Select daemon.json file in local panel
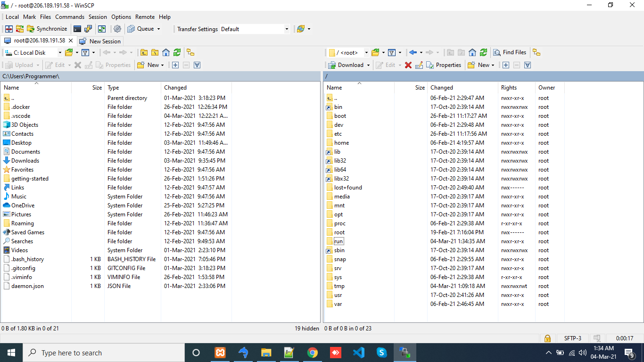 [27, 286]
